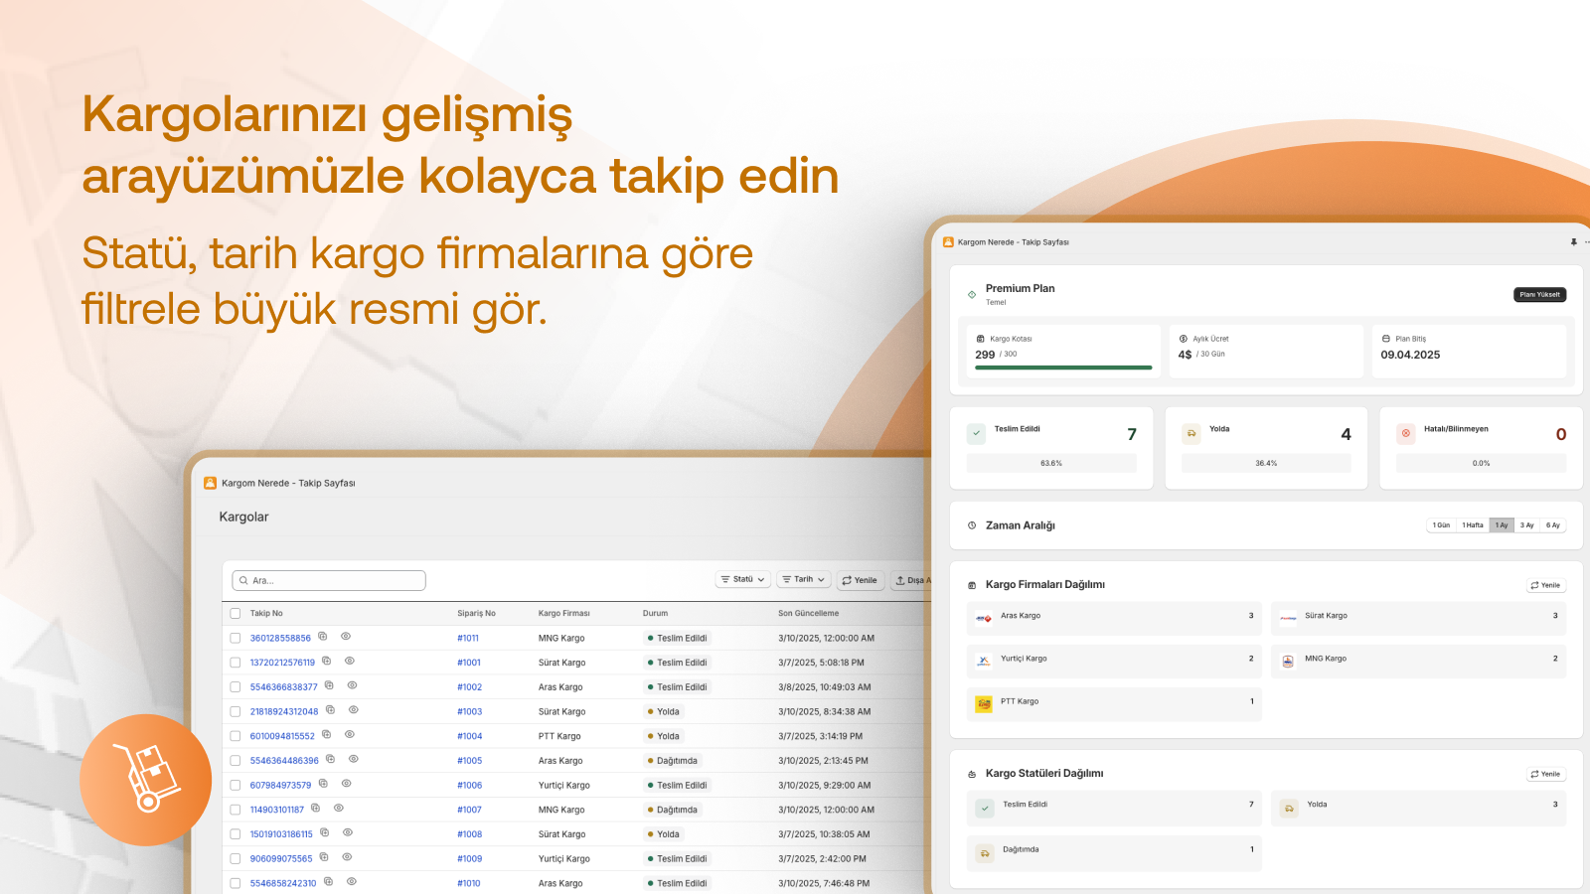Check row checkbox for 21818924312048

[x=236, y=711]
